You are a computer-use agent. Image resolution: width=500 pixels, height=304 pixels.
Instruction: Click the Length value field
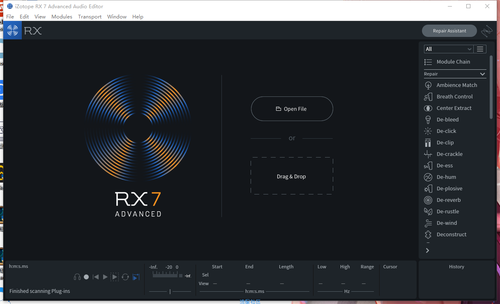coord(281,283)
